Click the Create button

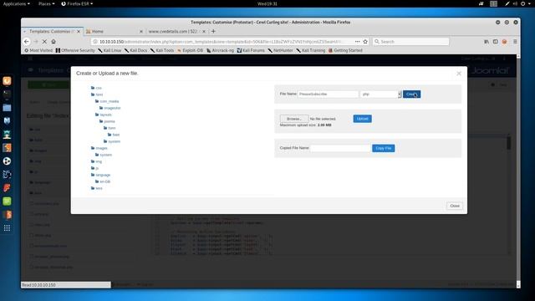[411, 94]
